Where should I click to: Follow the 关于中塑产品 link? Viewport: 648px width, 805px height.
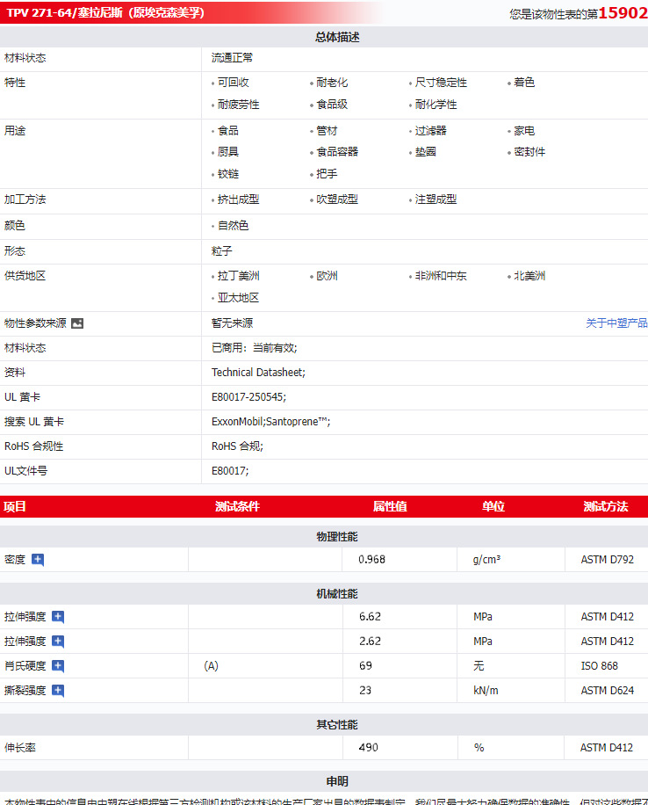point(616,323)
